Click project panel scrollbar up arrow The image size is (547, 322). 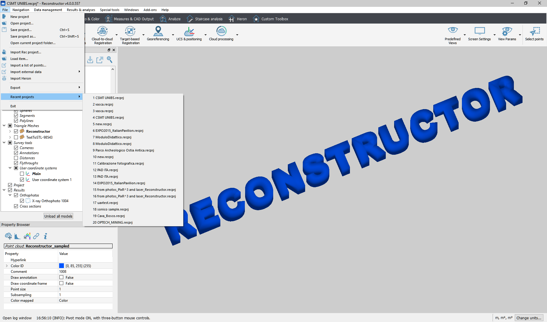tap(113, 69)
